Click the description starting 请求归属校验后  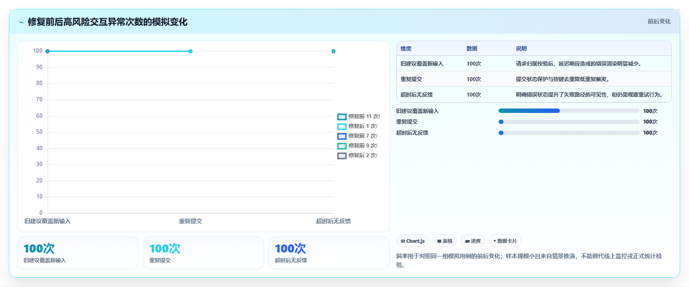pyautogui.click(x=578, y=64)
